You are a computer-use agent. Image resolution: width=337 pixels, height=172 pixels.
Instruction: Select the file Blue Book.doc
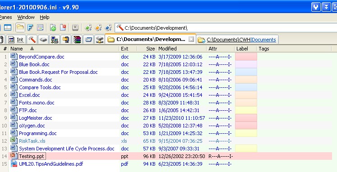(34, 64)
